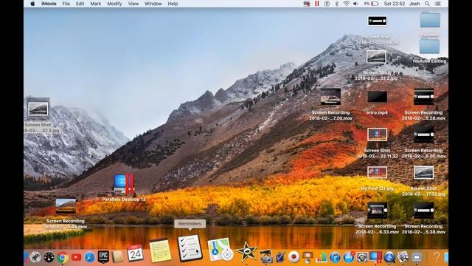Launch Epic Games from the Dock
Image resolution: width=472 pixels, height=266 pixels.
coord(103,257)
